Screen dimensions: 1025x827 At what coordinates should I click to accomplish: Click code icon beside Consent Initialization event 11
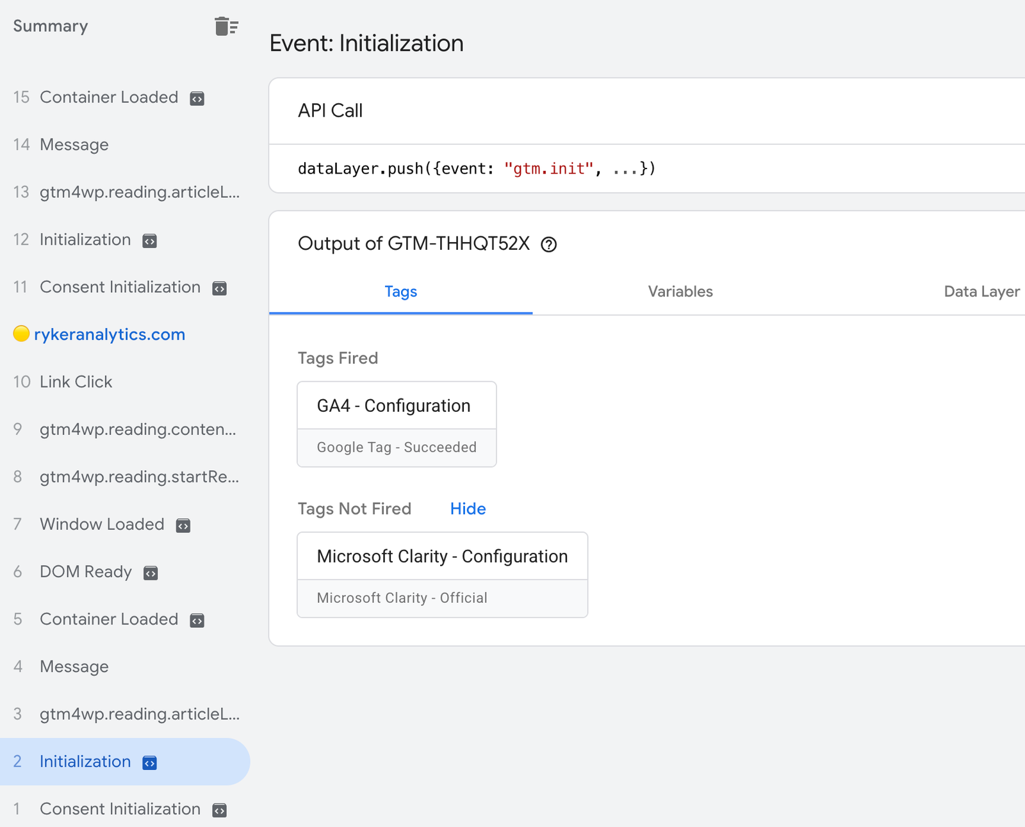(218, 288)
